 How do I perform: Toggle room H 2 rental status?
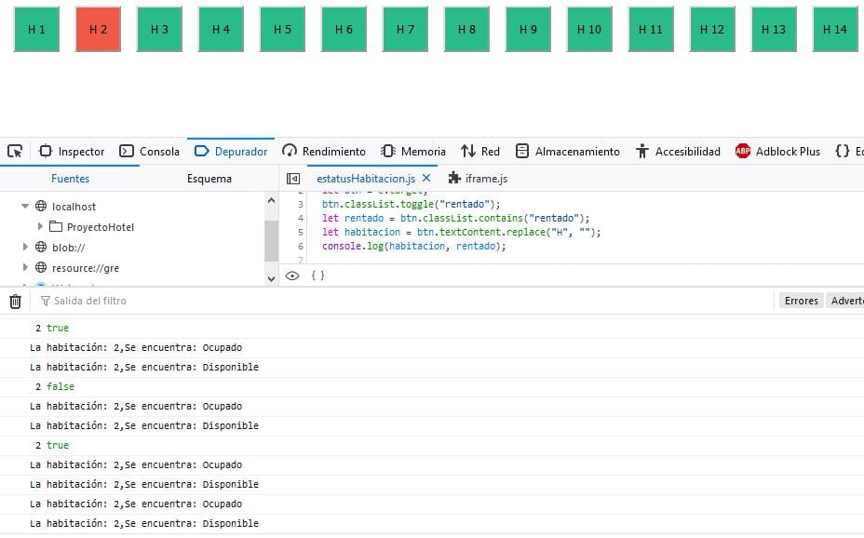(98, 29)
